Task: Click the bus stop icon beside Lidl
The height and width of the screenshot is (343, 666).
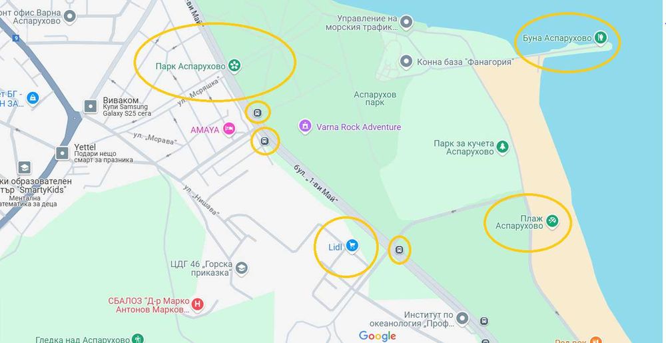Action: [399, 250]
